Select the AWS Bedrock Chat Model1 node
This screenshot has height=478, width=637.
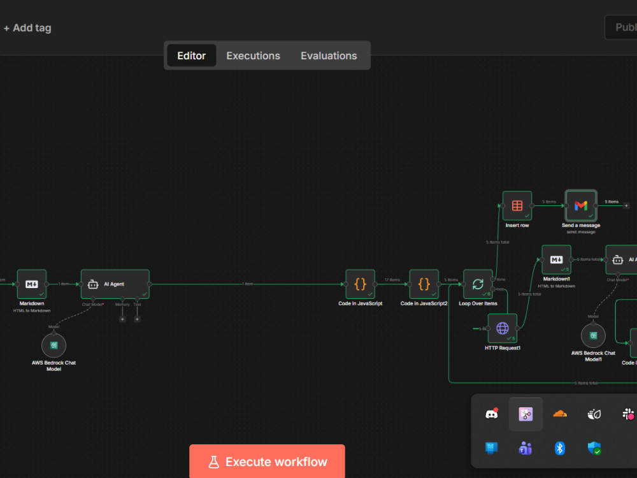pos(593,336)
